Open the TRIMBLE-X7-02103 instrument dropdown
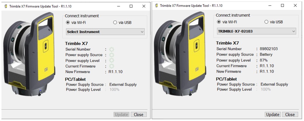The image size is (304, 121). point(256,31)
